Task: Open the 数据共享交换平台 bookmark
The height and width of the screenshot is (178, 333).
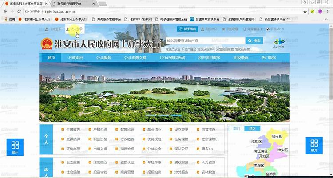Action: click(204, 19)
